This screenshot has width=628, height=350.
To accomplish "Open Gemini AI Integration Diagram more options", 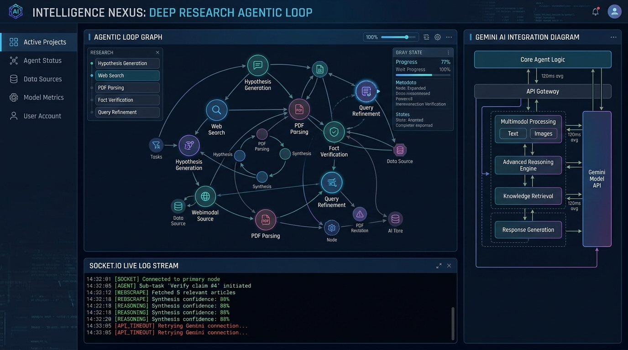I will (x=614, y=37).
